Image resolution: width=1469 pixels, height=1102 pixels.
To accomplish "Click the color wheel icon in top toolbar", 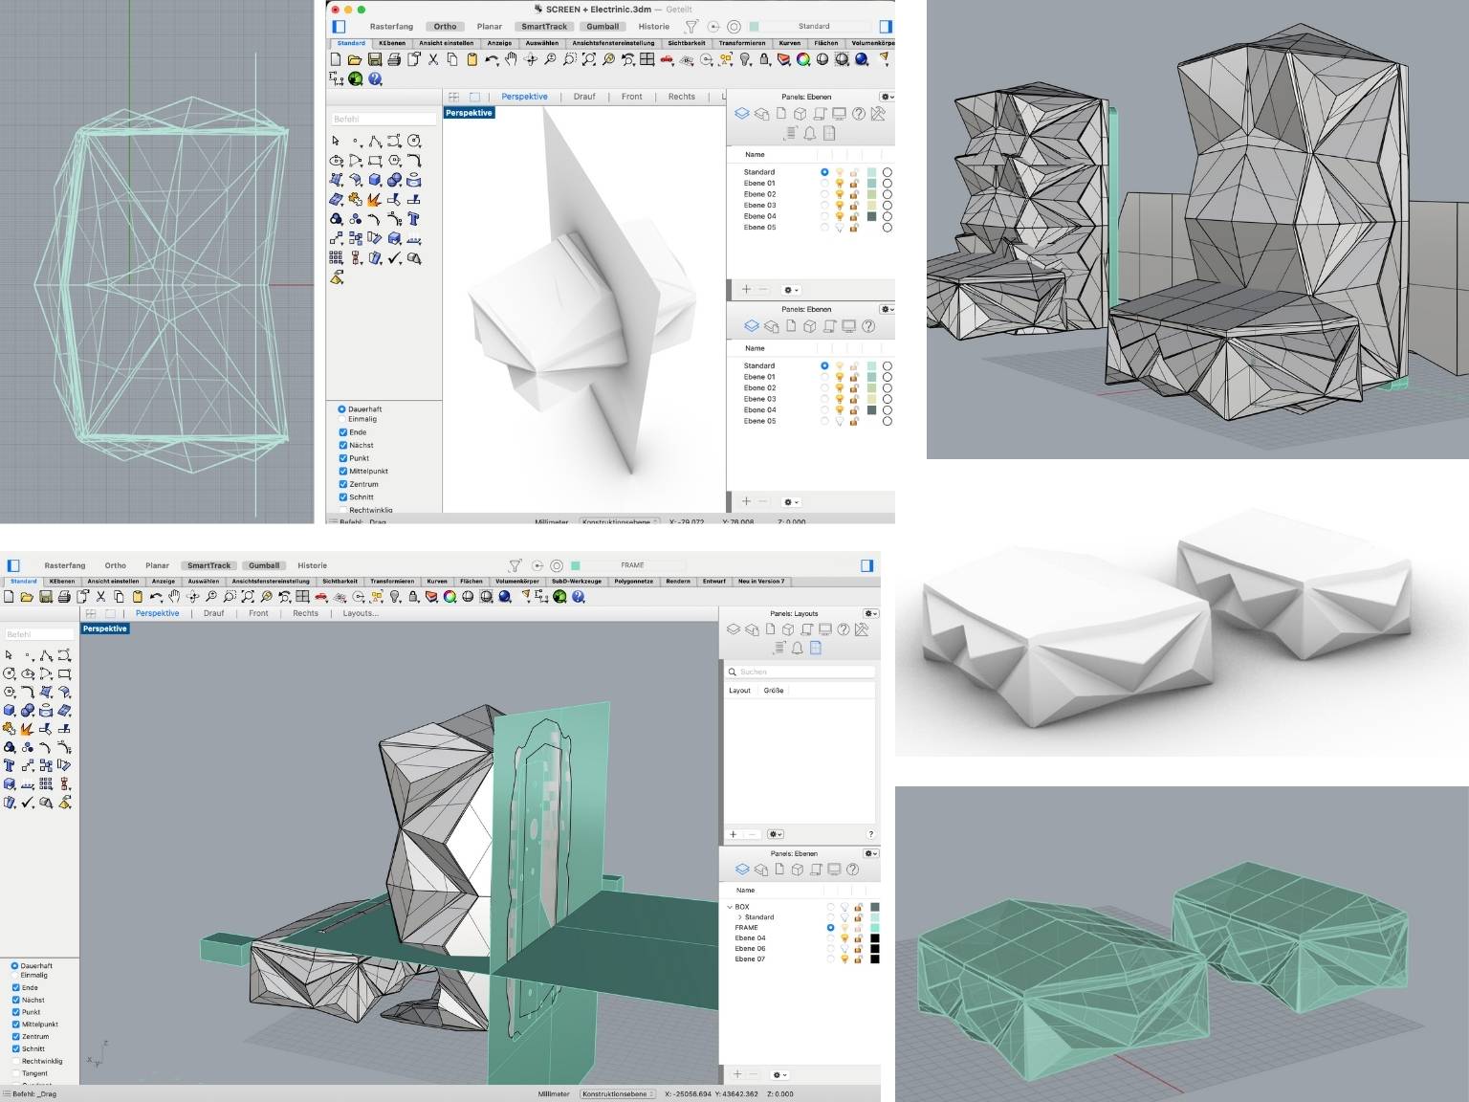I will pos(803,59).
